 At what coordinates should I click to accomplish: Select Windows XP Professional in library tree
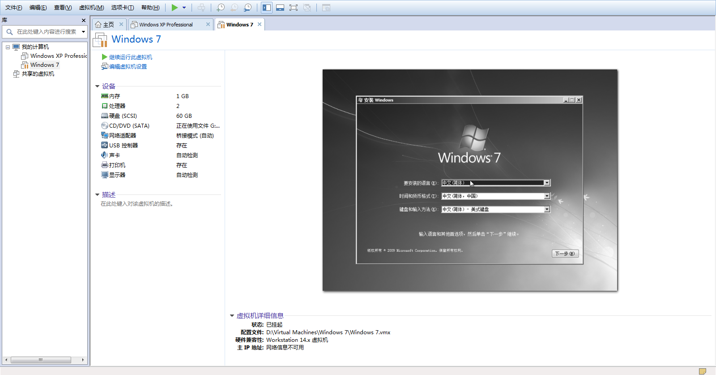pos(59,56)
